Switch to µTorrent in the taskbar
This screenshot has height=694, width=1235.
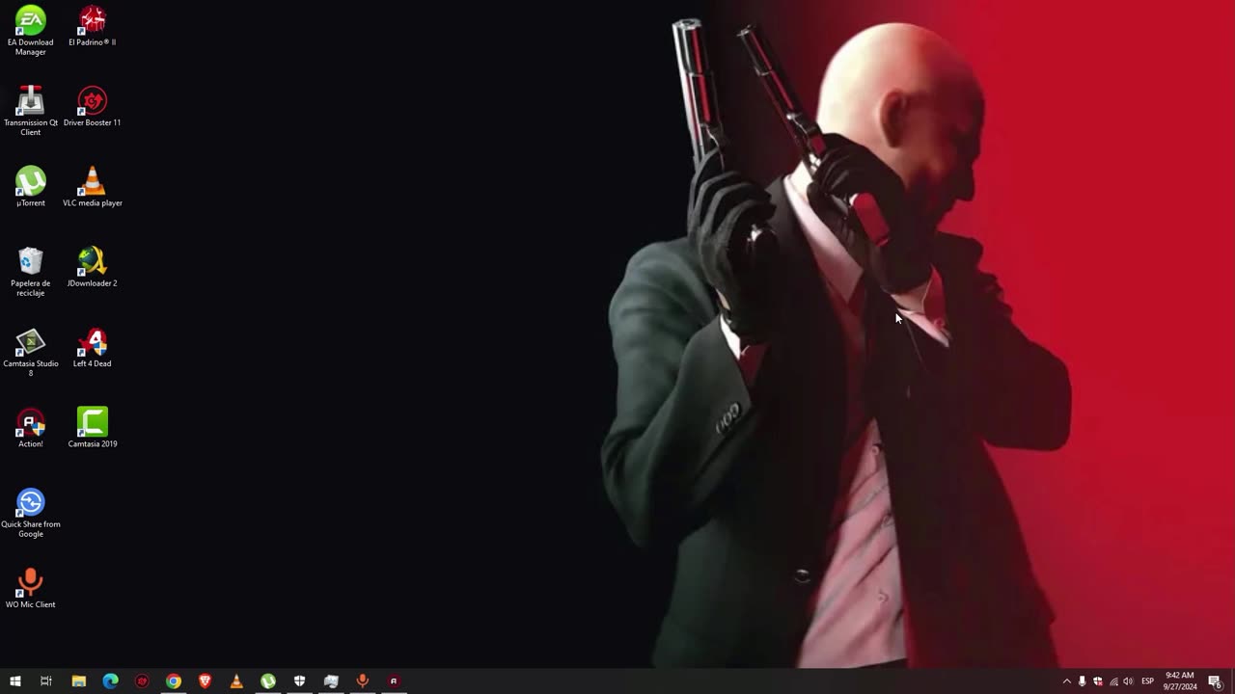click(268, 681)
